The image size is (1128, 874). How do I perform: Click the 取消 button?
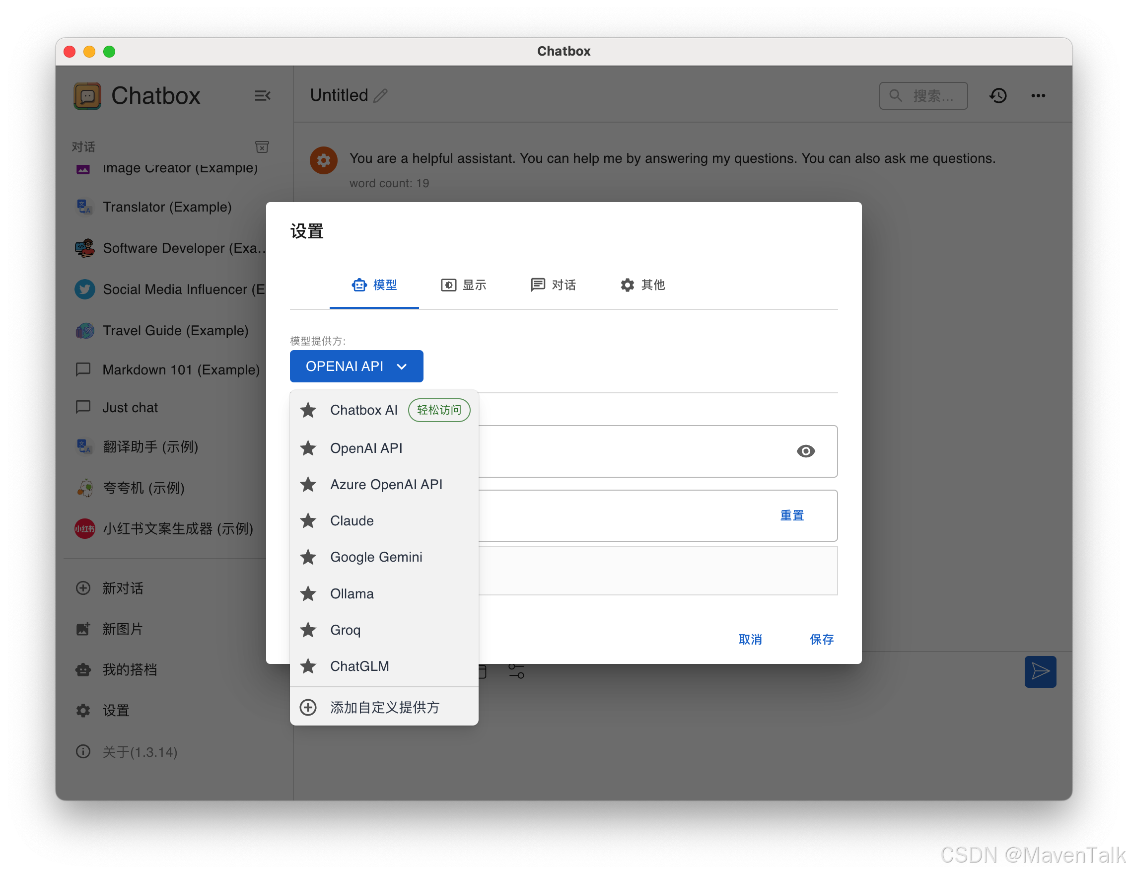tap(750, 640)
